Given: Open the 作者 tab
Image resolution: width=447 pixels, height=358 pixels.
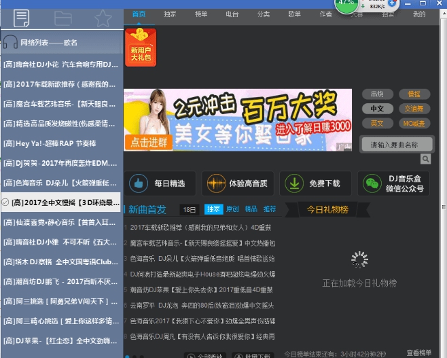Looking at the screenshot, I should [326, 14].
